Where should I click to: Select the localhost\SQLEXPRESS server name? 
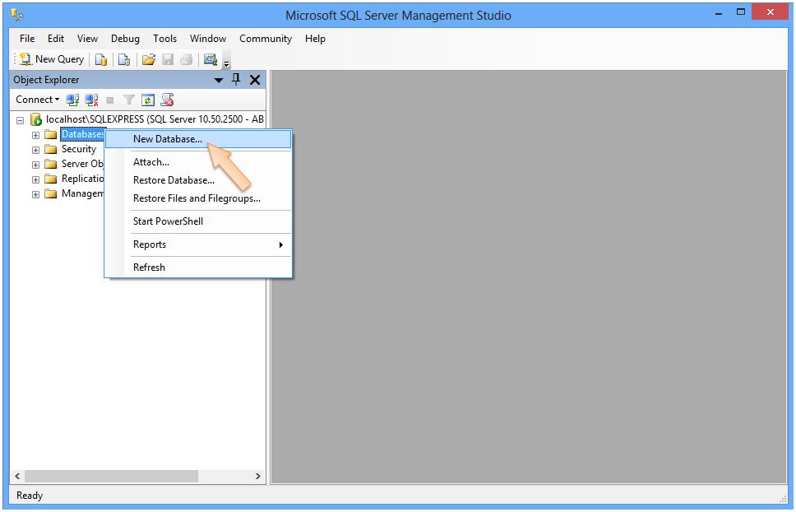[155, 119]
